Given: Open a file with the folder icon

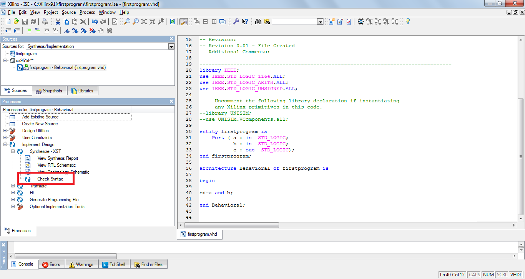Looking at the screenshot, I should point(16,21).
